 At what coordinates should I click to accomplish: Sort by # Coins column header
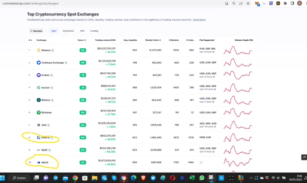(190, 40)
